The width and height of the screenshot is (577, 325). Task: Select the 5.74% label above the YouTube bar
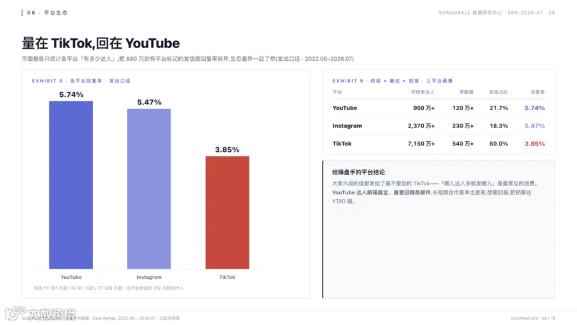click(71, 95)
